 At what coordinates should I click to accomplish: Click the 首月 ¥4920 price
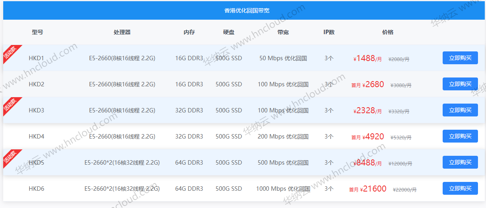pyautogui.click(x=368, y=137)
